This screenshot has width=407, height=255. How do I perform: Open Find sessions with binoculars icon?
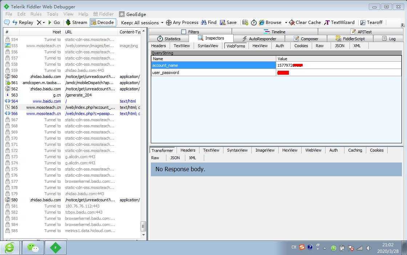209,22
